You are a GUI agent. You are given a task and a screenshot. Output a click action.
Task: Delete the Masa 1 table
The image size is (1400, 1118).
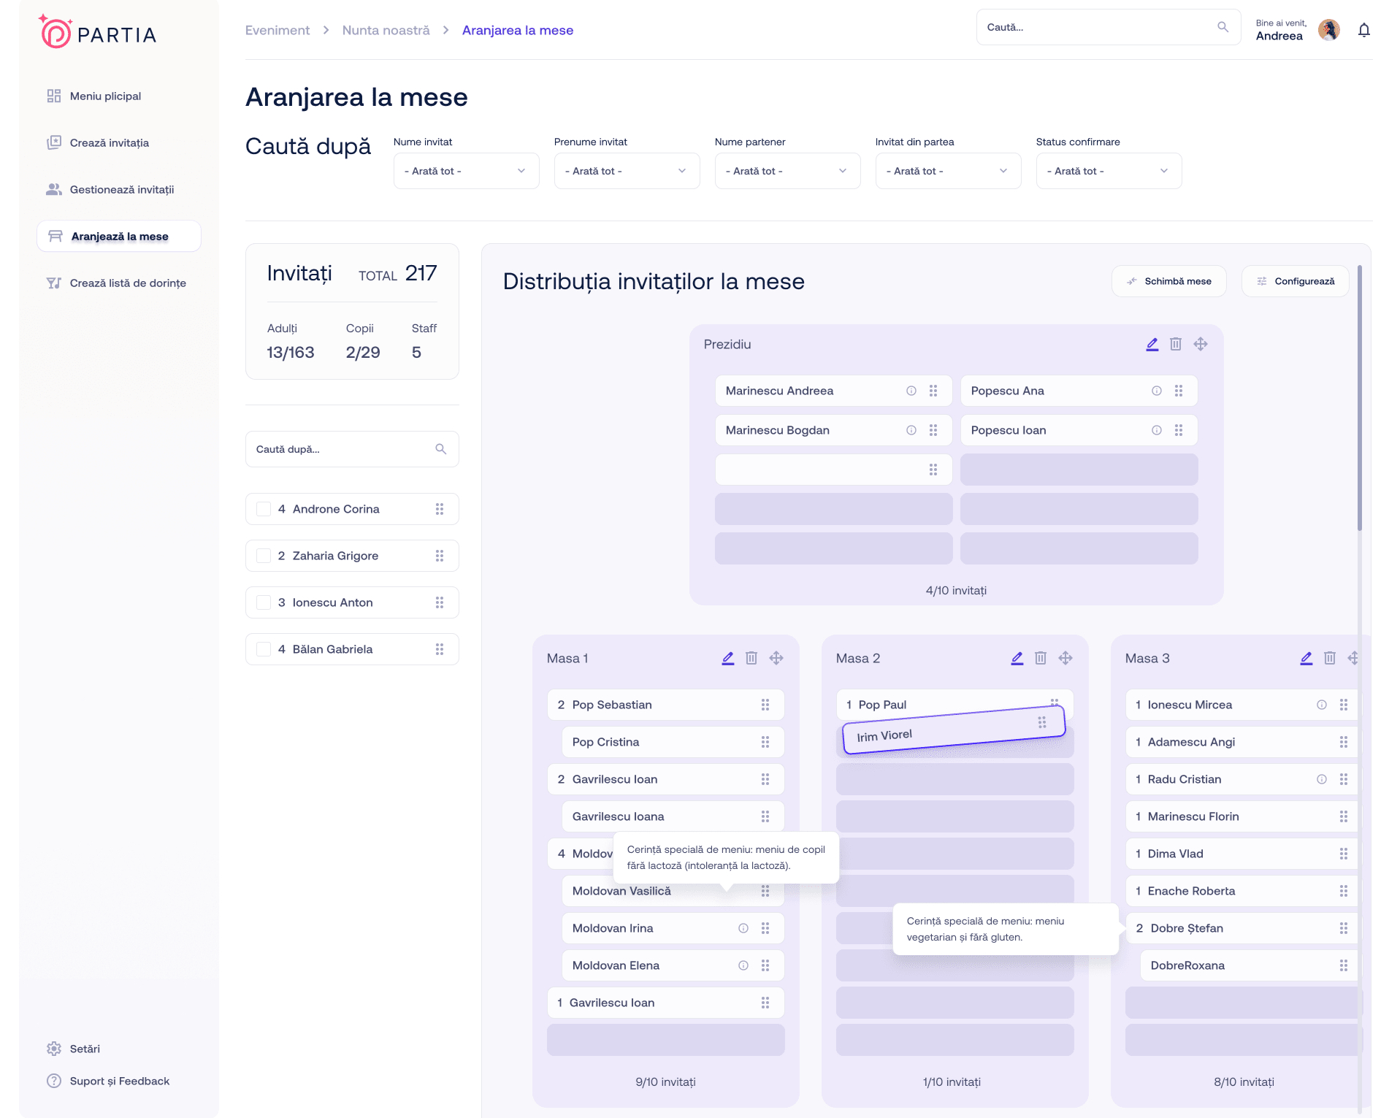(751, 658)
